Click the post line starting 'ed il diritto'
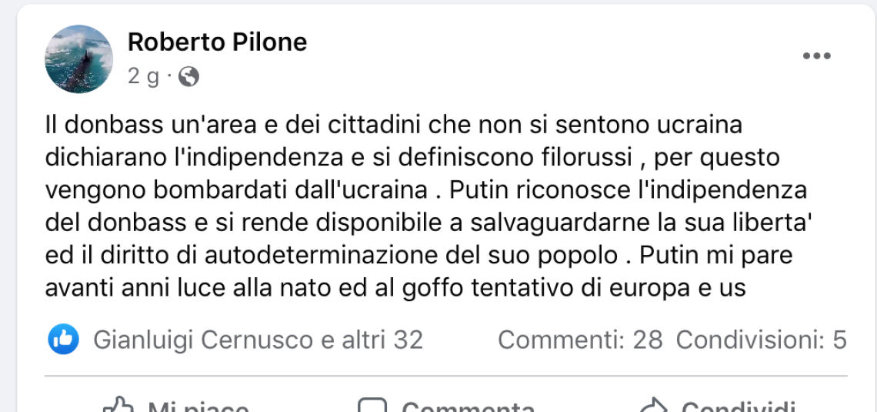This screenshot has height=412, width=877. point(418,255)
